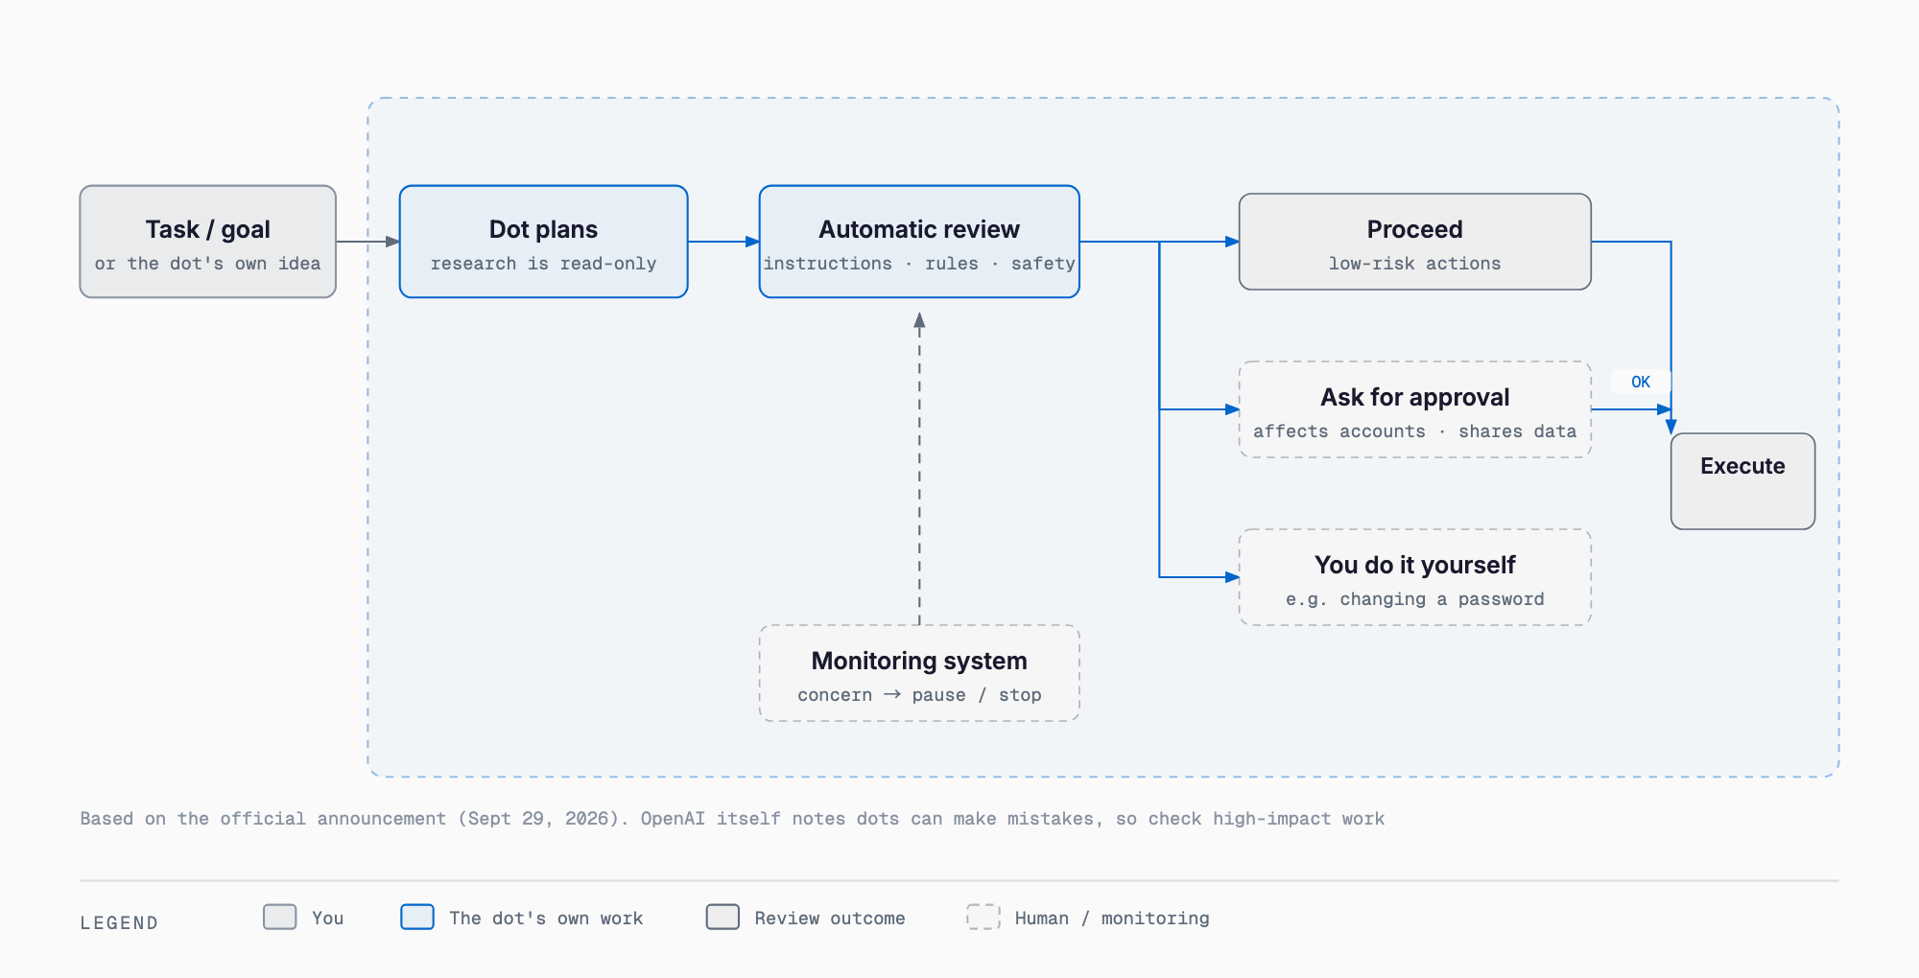The image size is (1919, 978).
Task: Click the 'or the dot's own idea' subtitle
Action: pos(207,264)
